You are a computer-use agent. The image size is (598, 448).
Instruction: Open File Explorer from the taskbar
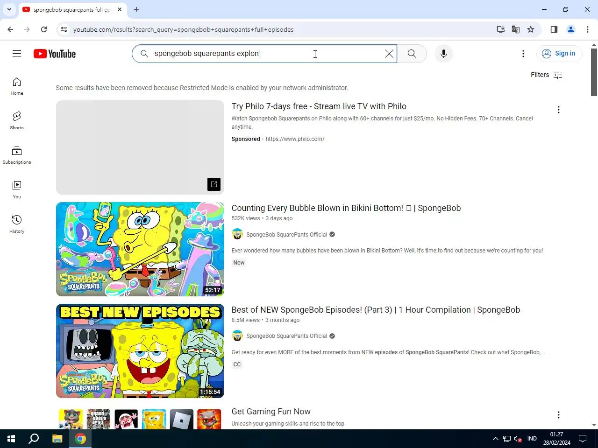click(x=57, y=439)
